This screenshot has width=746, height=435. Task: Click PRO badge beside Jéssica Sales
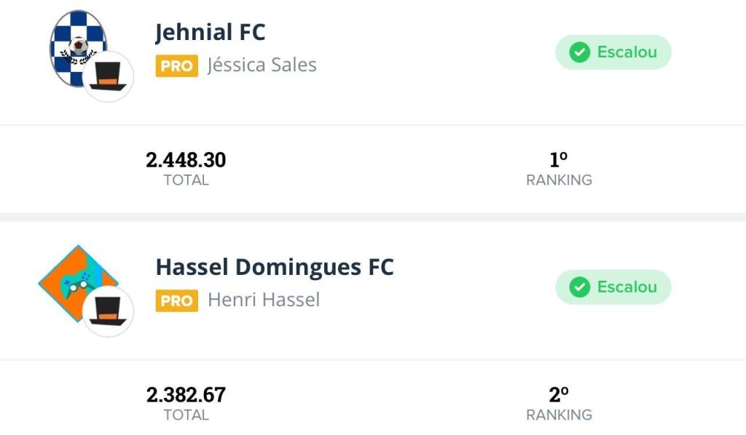coord(176,66)
